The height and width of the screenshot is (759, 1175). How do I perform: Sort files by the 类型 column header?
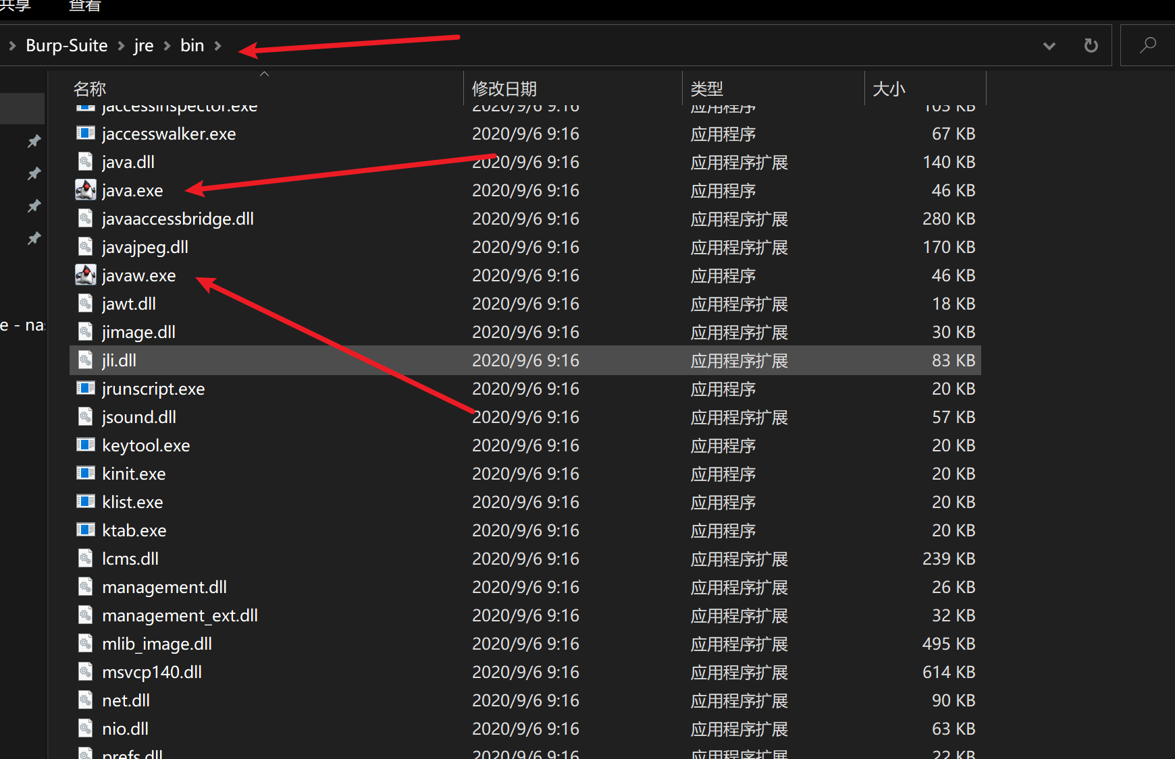coord(707,88)
